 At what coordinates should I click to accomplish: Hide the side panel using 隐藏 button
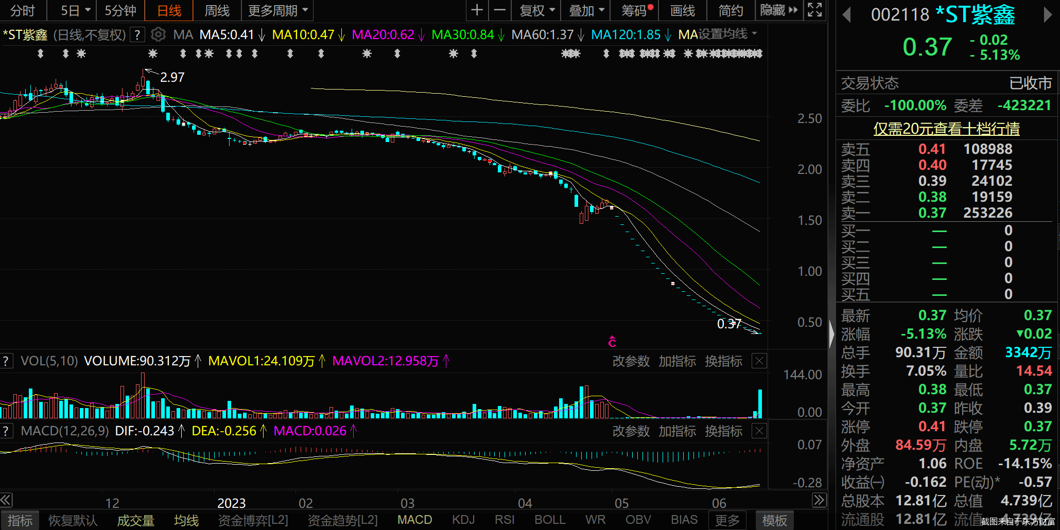[x=778, y=10]
